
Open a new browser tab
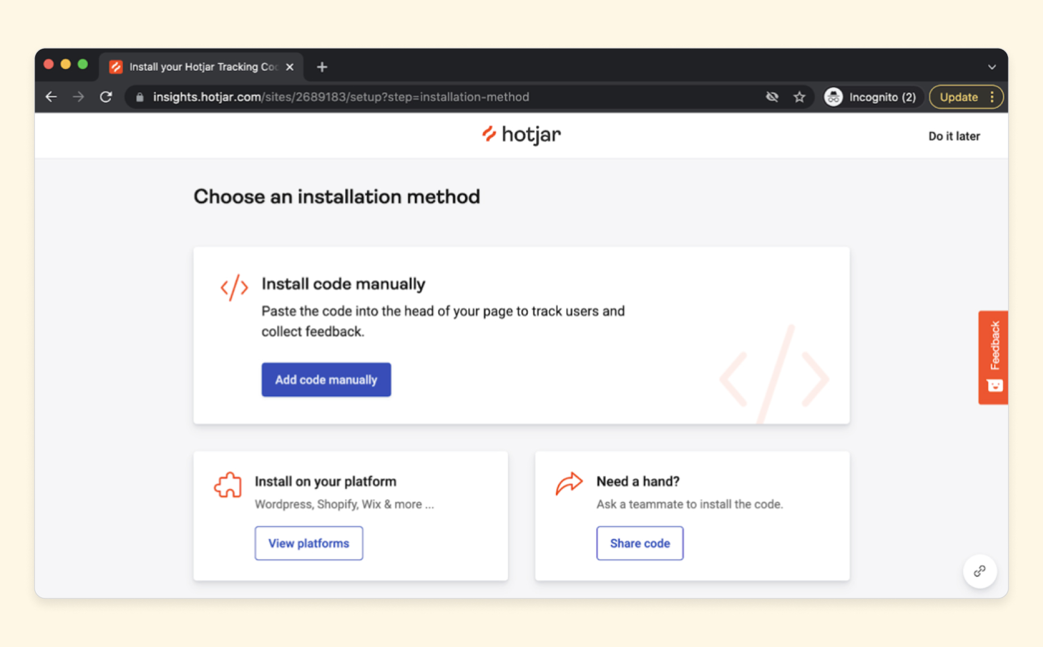coord(322,67)
